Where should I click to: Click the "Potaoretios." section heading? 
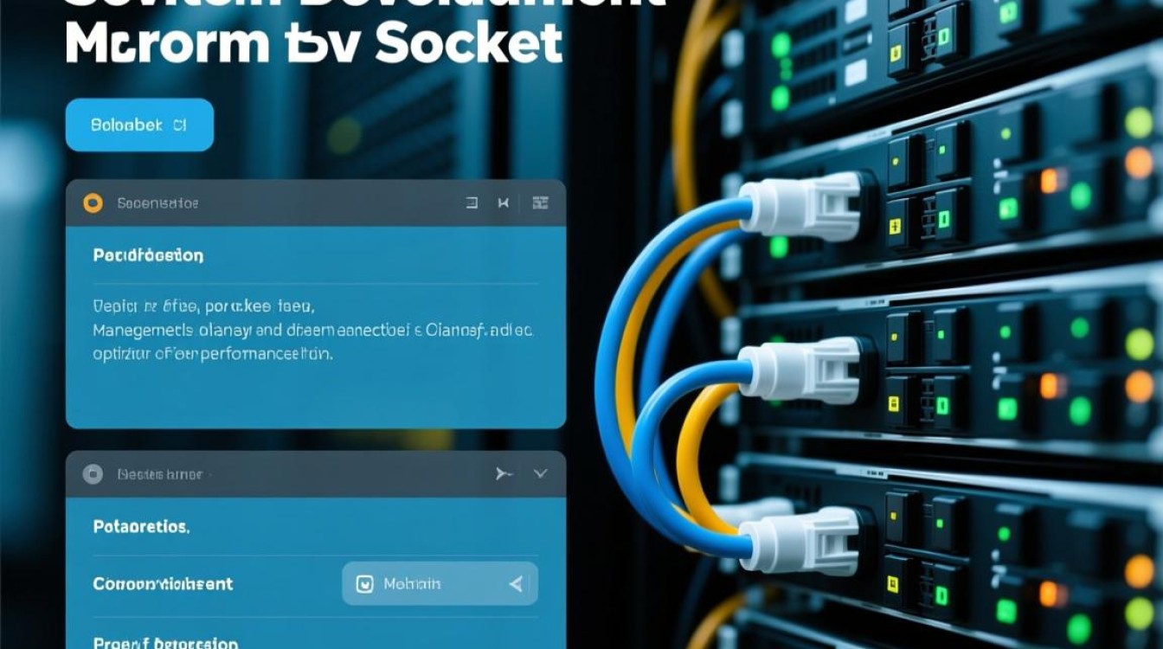point(141,525)
